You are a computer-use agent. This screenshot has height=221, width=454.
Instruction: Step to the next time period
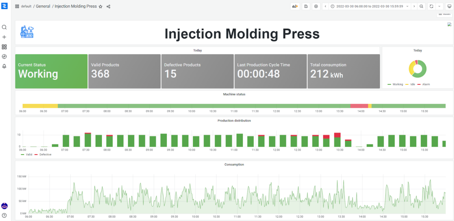click(x=415, y=6)
